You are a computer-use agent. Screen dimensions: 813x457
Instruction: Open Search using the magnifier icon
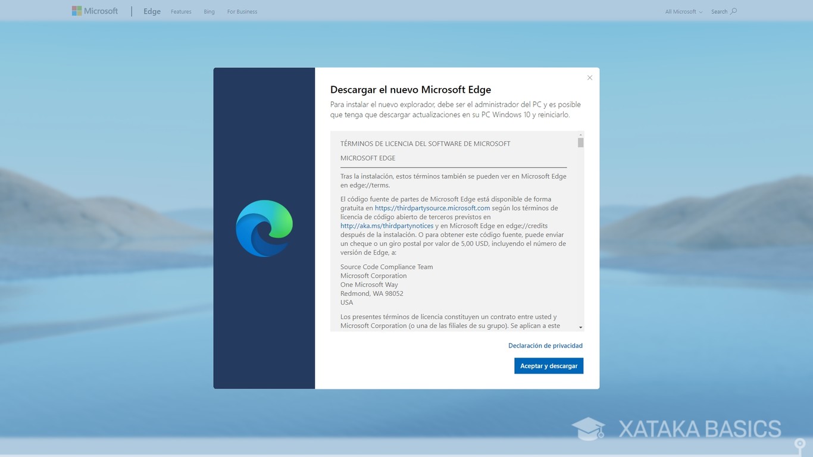[733, 11]
